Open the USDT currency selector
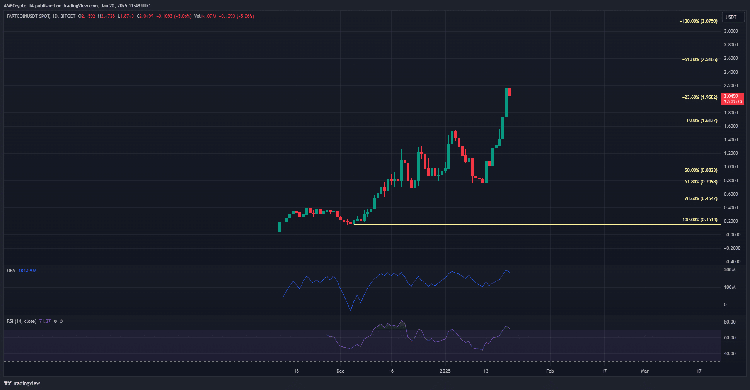This screenshot has width=750, height=390. 731,17
